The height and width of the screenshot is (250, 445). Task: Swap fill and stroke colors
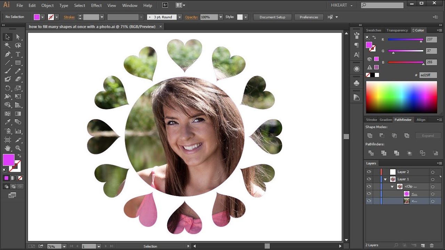point(19,156)
